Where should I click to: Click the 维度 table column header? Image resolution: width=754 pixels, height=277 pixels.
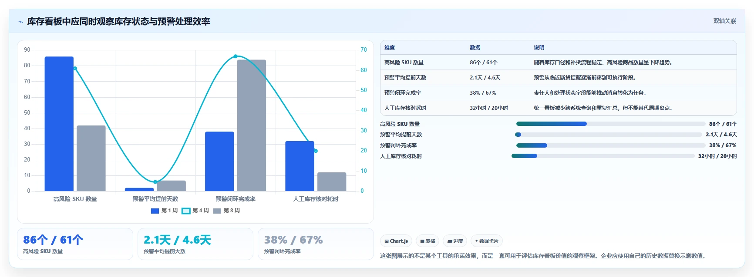(x=390, y=48)
